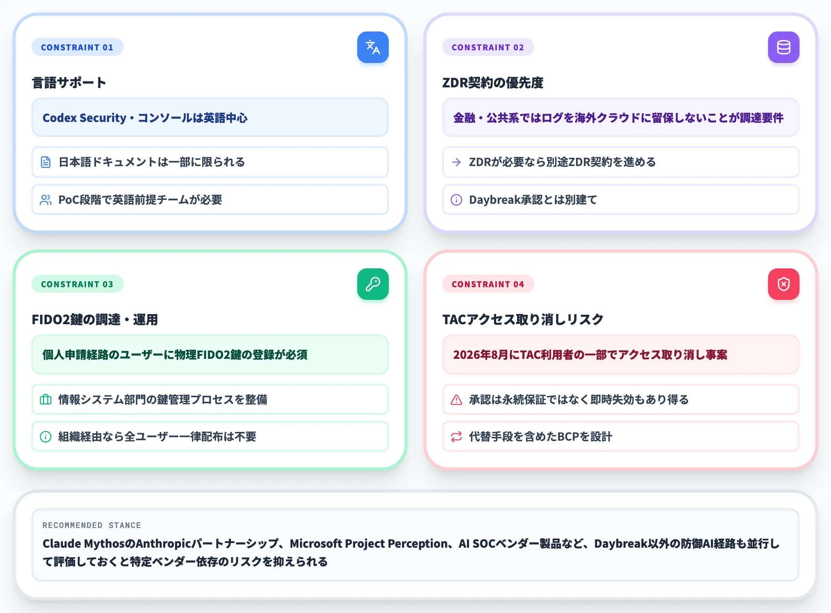Select the CONSTRAINT 02 badge

coord(488,47)
